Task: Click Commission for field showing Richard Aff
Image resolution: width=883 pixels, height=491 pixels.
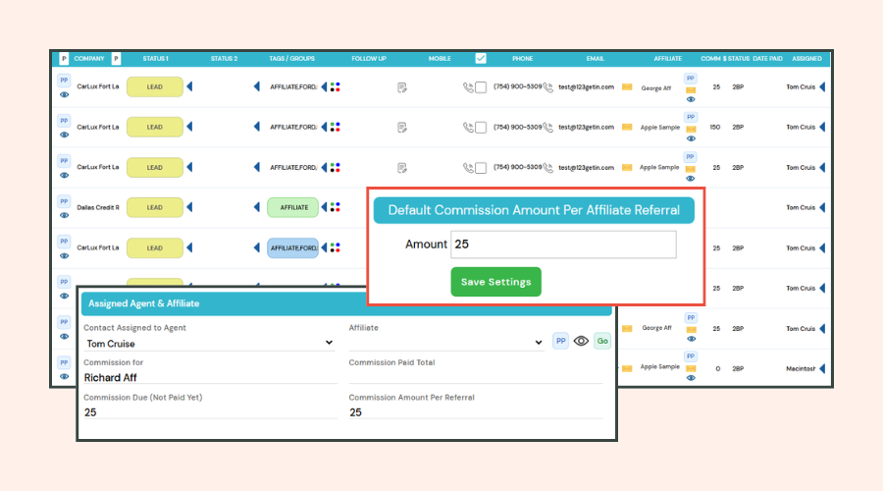Action: pos(211,378)
